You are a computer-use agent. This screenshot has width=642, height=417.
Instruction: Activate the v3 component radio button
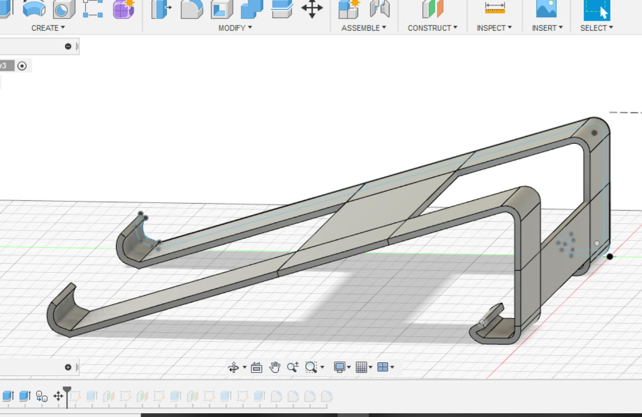point(22,66)
